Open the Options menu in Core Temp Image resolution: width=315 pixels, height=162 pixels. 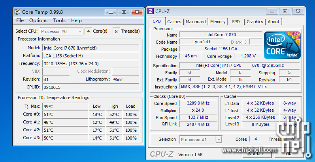click(38, 20)
